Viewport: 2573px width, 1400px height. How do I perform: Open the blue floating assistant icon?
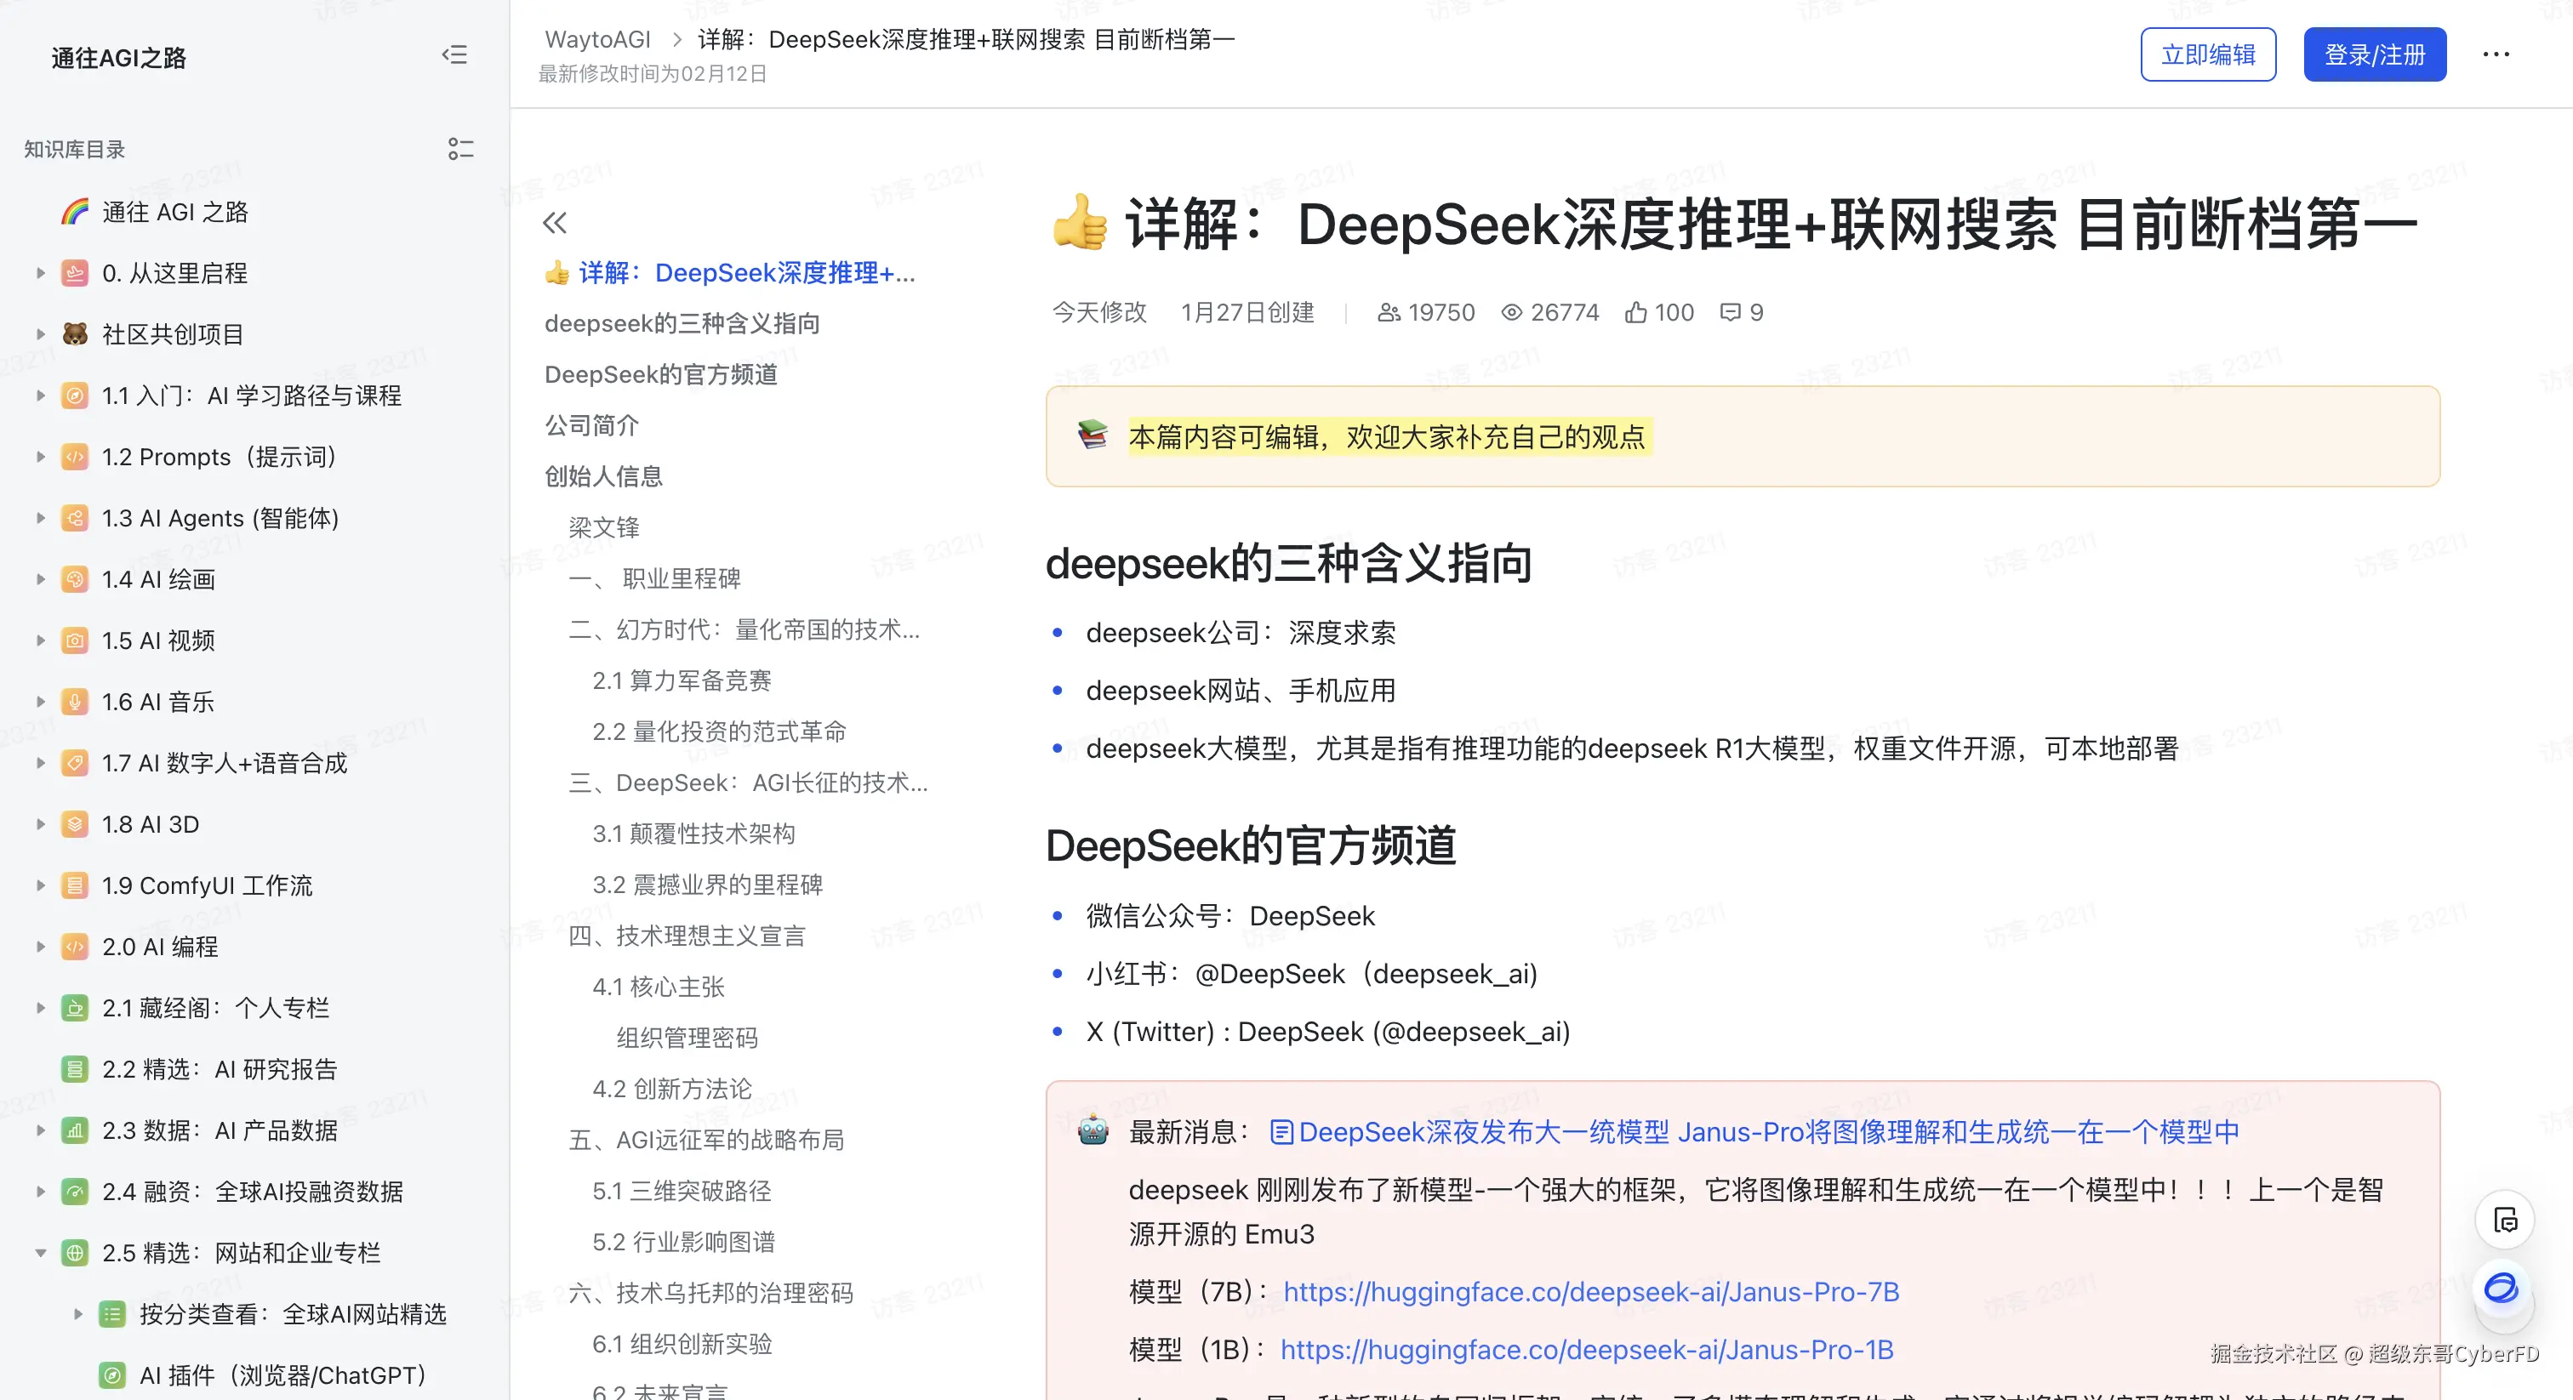pyautogui.click(x=2501, y=1289)
